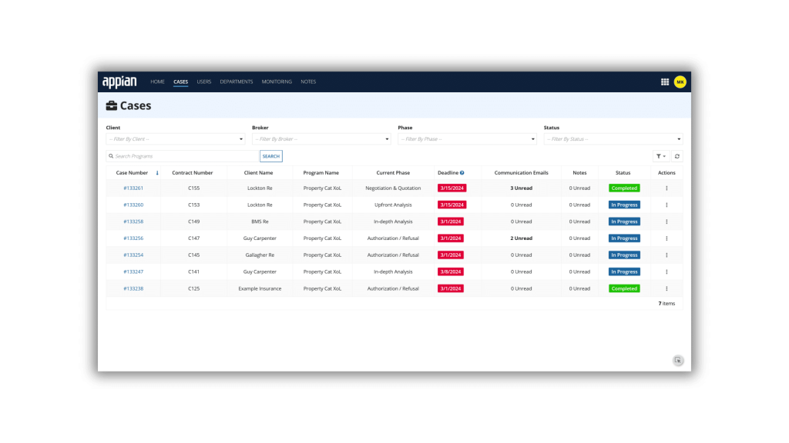This screenshot has width=789, height=443.
Task: Click the floating cursor button bottom right
Action: [677, 360]
